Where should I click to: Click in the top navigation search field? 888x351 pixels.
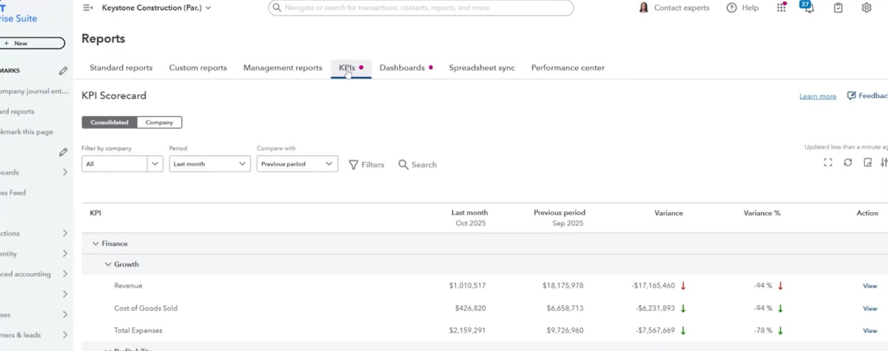pyautogui.click(x=420, y=7)
